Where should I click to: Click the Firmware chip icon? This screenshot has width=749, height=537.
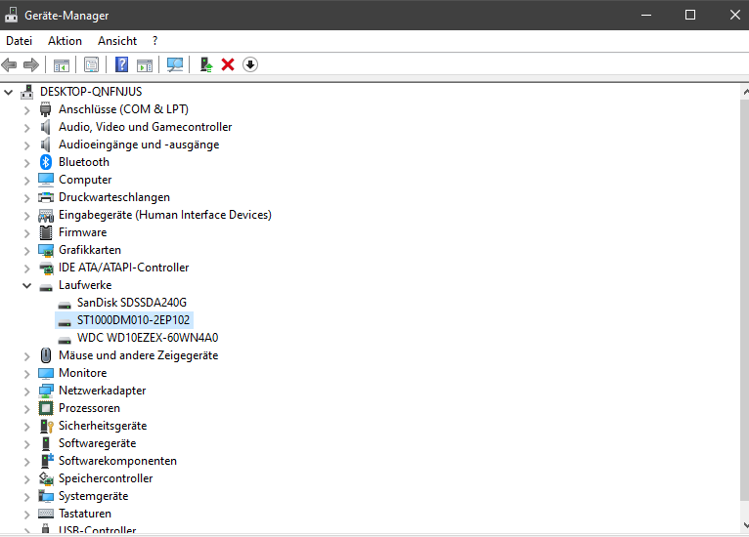pos(46,232)
